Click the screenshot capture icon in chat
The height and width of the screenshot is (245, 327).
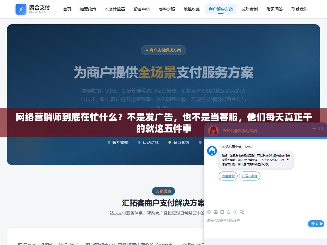[222, 212]
